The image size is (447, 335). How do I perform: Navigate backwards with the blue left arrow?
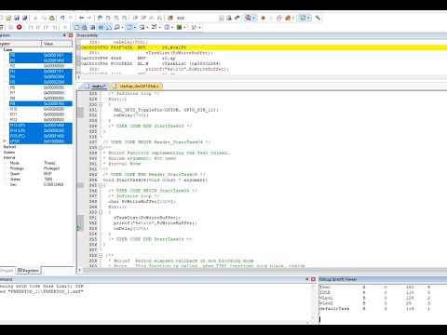pyautogui.click(x=81, y=18)
